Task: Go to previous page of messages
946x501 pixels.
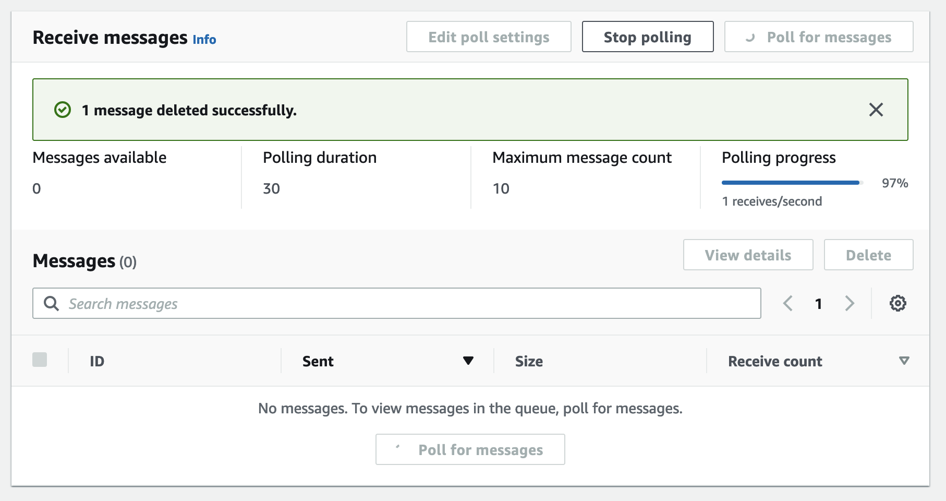Action: 788,303
